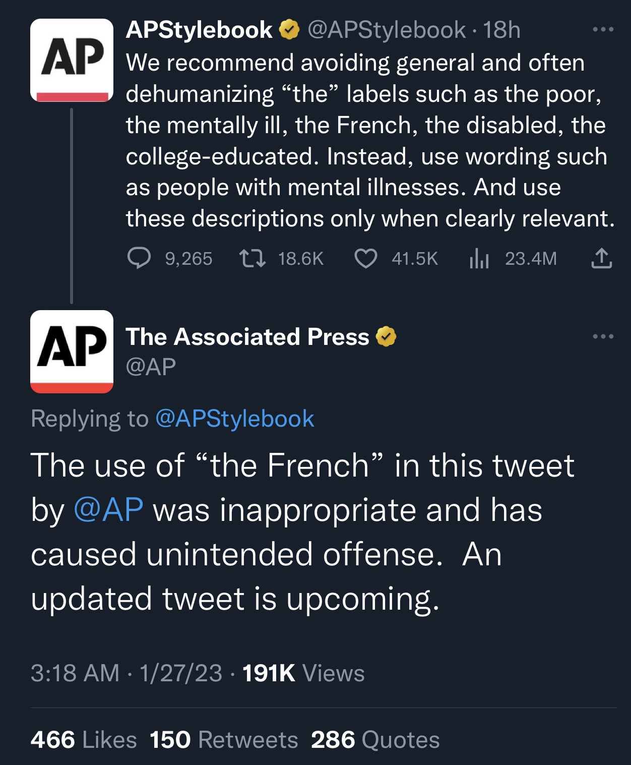
Task: Click The Associated Press display name
Action: 247,336
